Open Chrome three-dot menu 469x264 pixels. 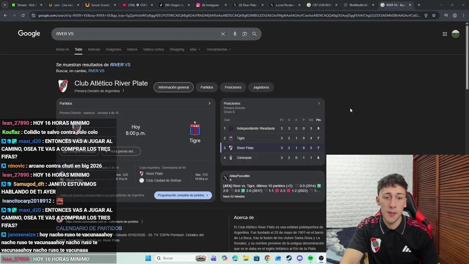click(x=463, y=15)
